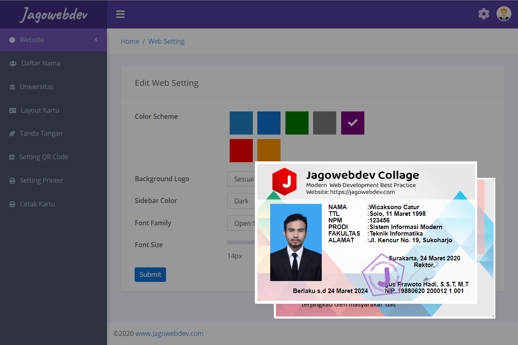Viewport: 518px width, 345px height.
Task: Adjust the Font Size slider
Action: click(x=235, y=242)
